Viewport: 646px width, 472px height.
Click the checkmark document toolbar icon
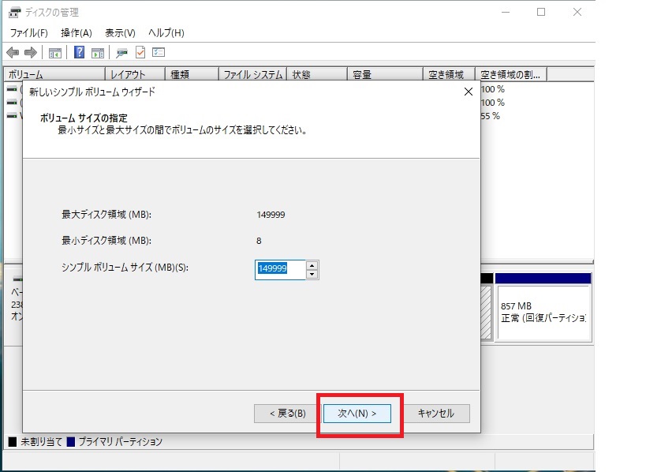[x=139, y=52]
